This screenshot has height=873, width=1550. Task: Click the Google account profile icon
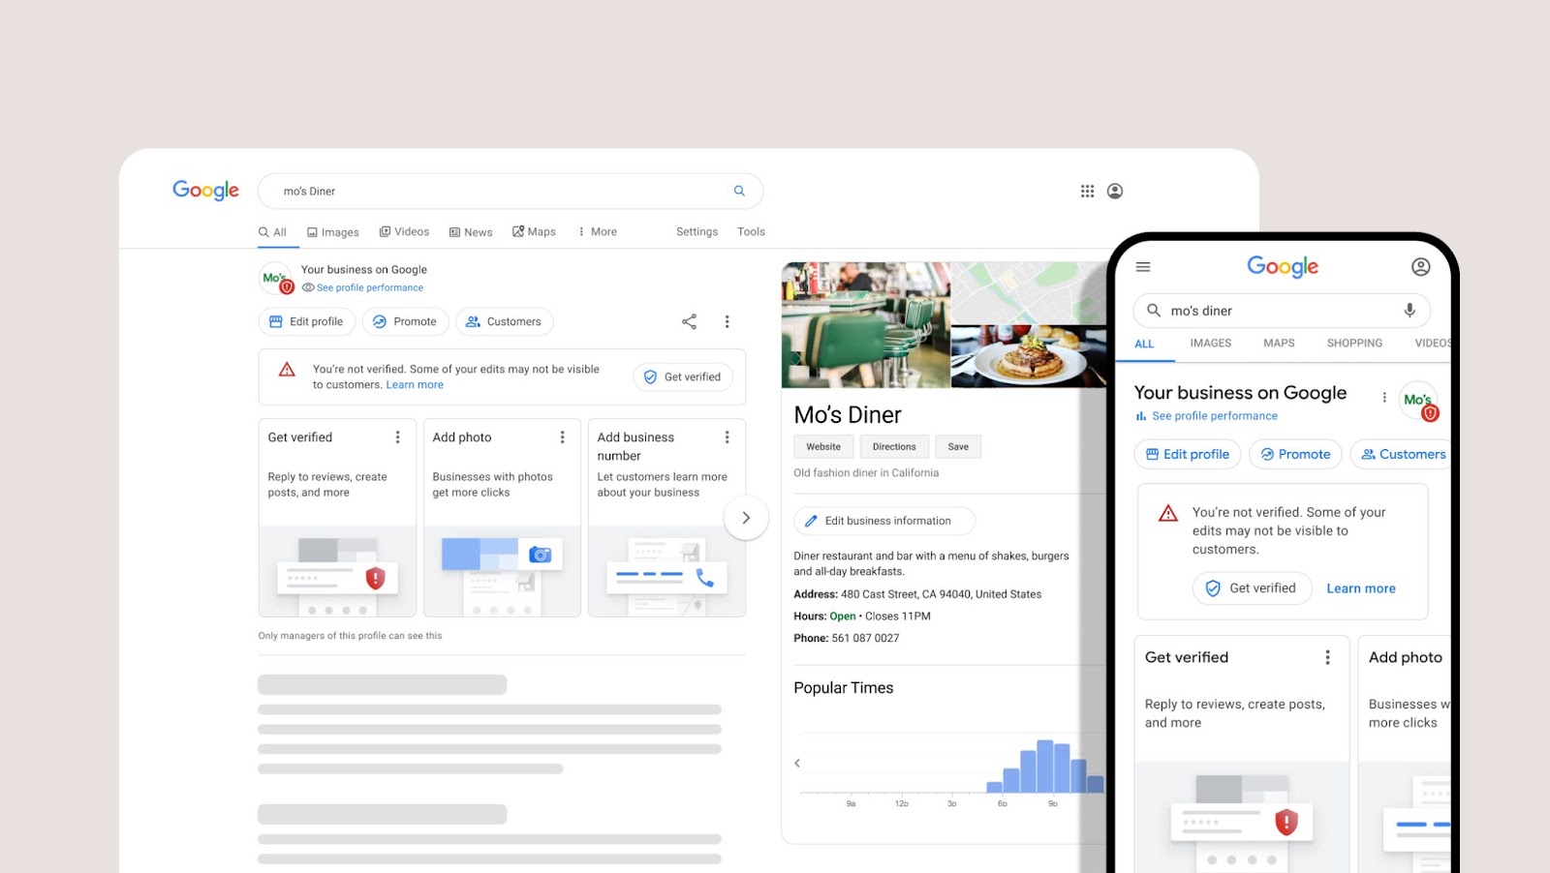1115,191
